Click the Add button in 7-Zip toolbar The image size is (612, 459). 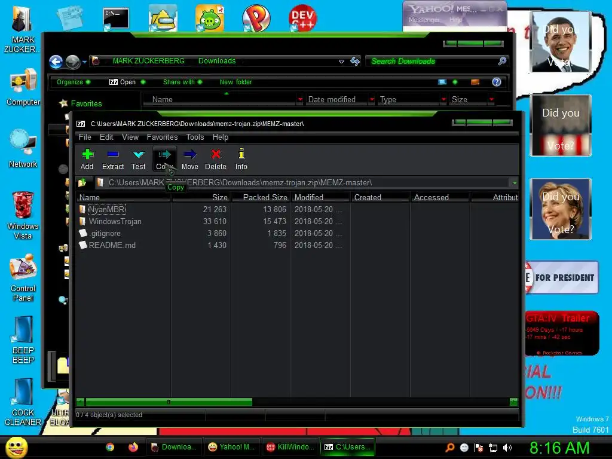click(x=87, y=159)
